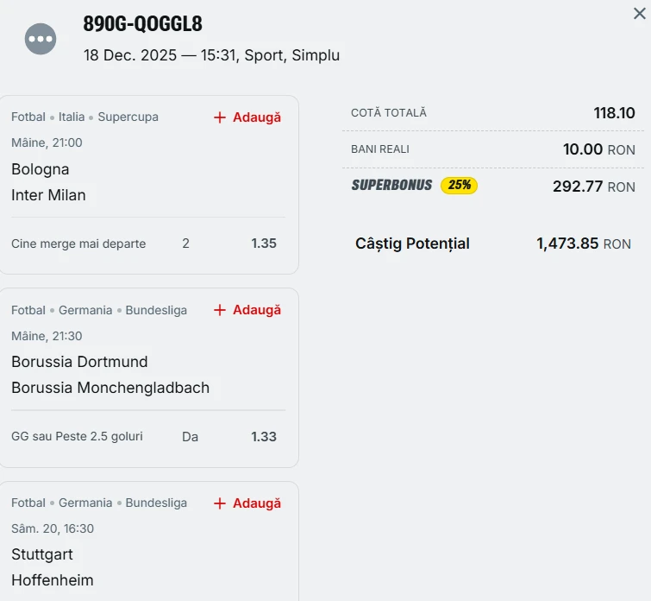
Task: Open the Hoffenheim team name
Action: (x=53, y=580)
